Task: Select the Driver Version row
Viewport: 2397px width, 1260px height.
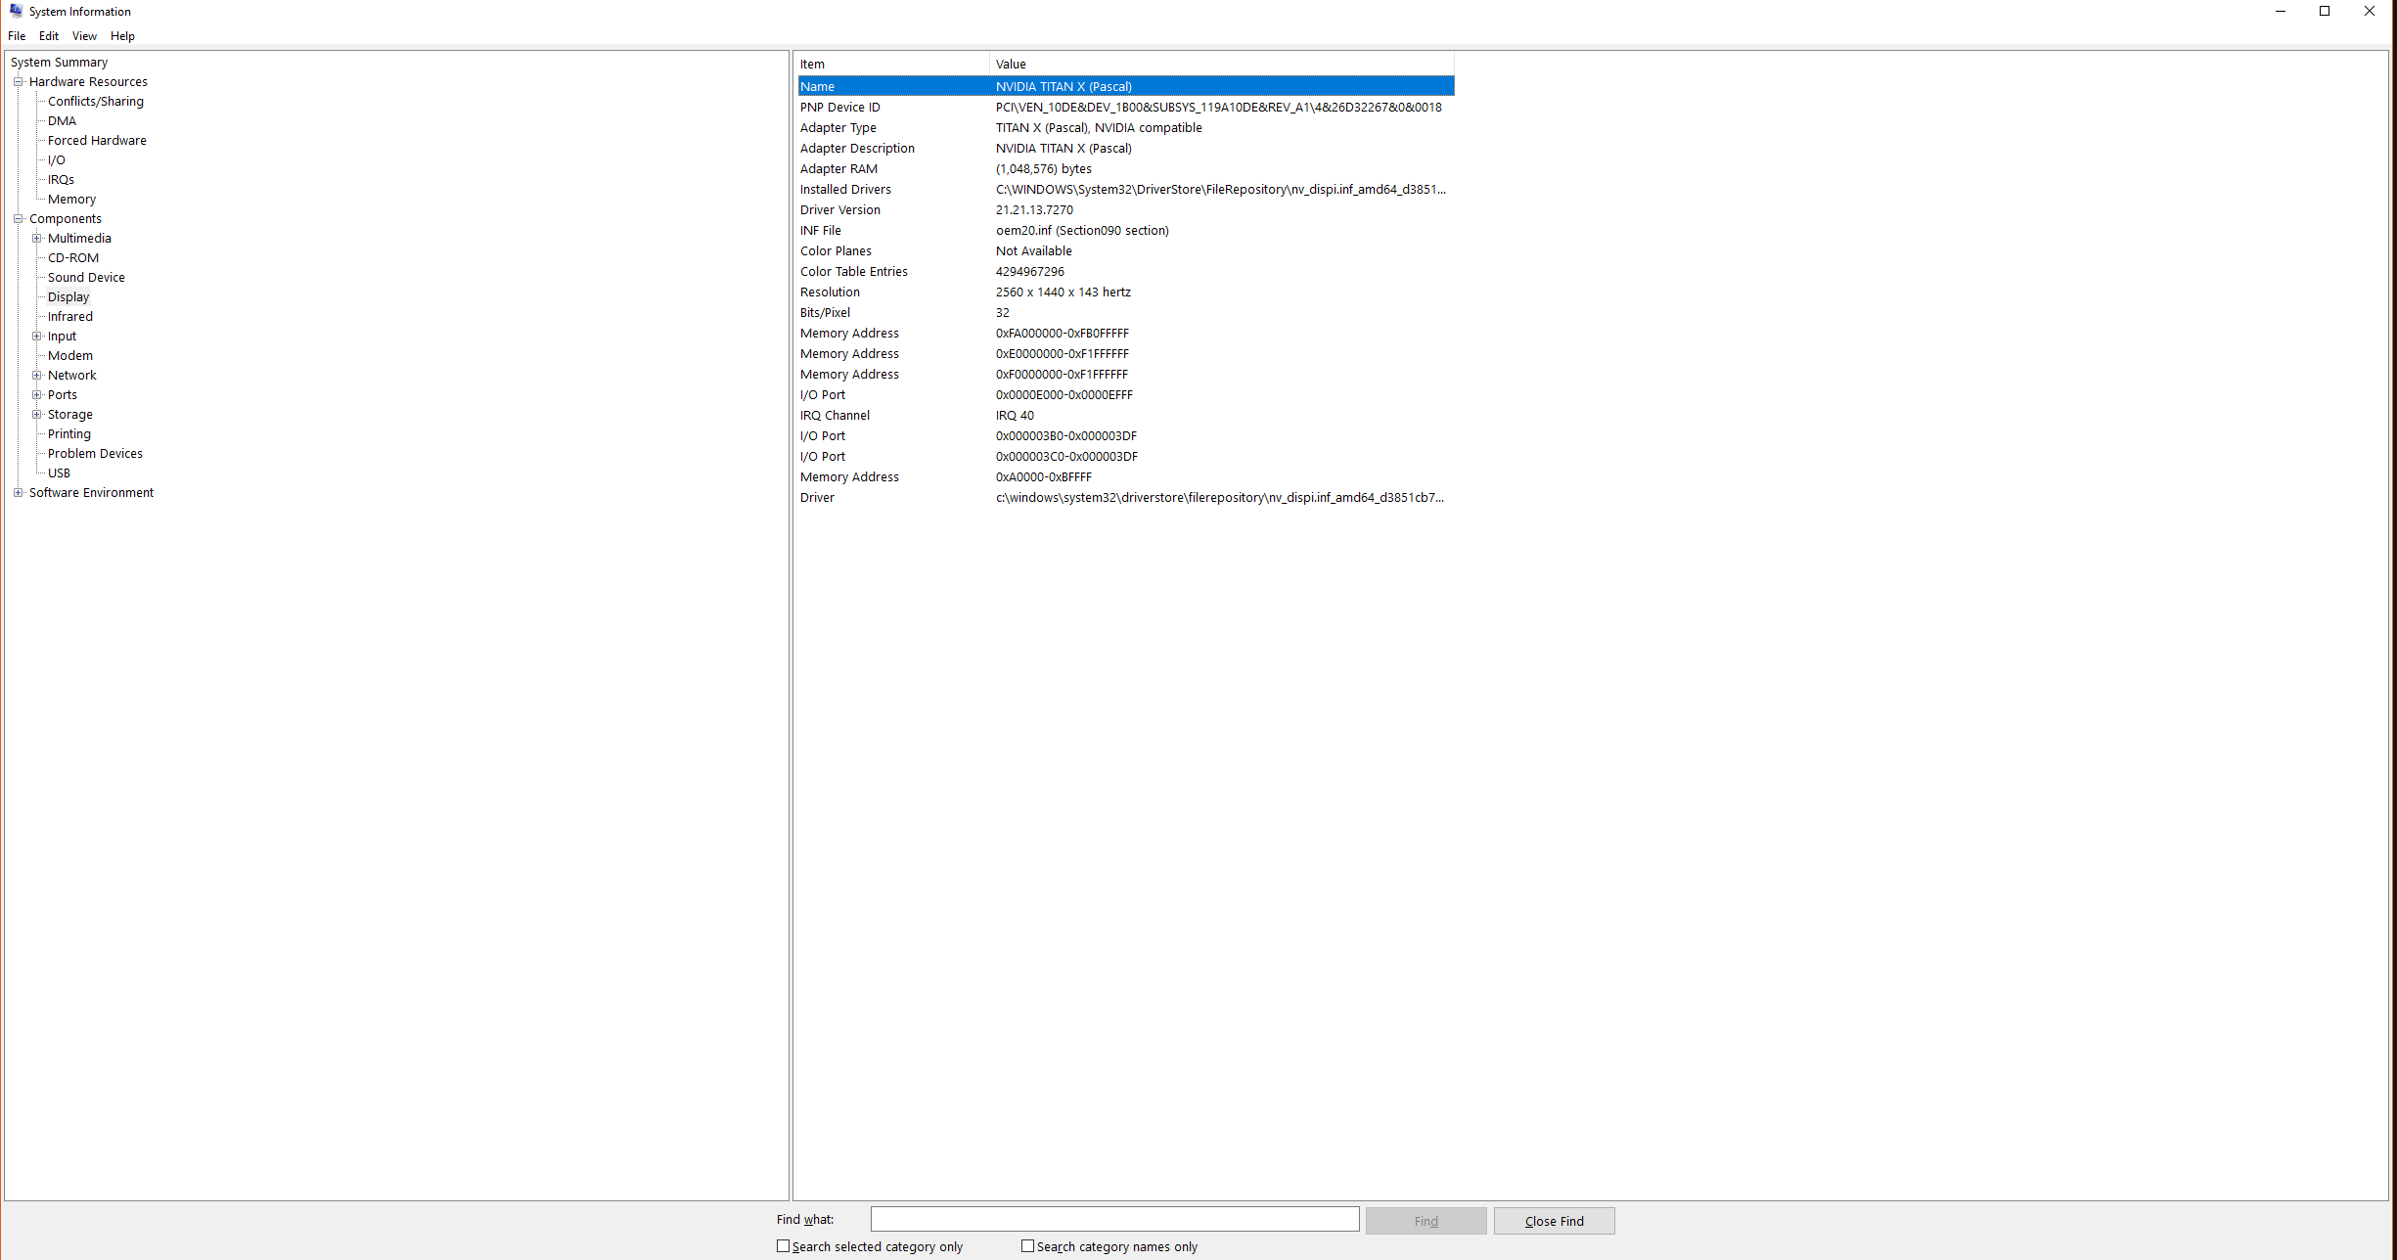Action: point(1126,210)
